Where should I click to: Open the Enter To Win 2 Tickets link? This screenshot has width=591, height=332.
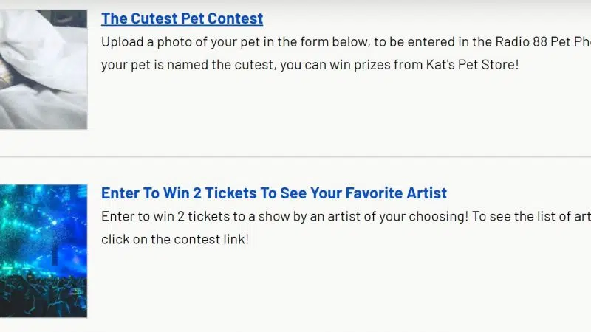tap(273, 193)
